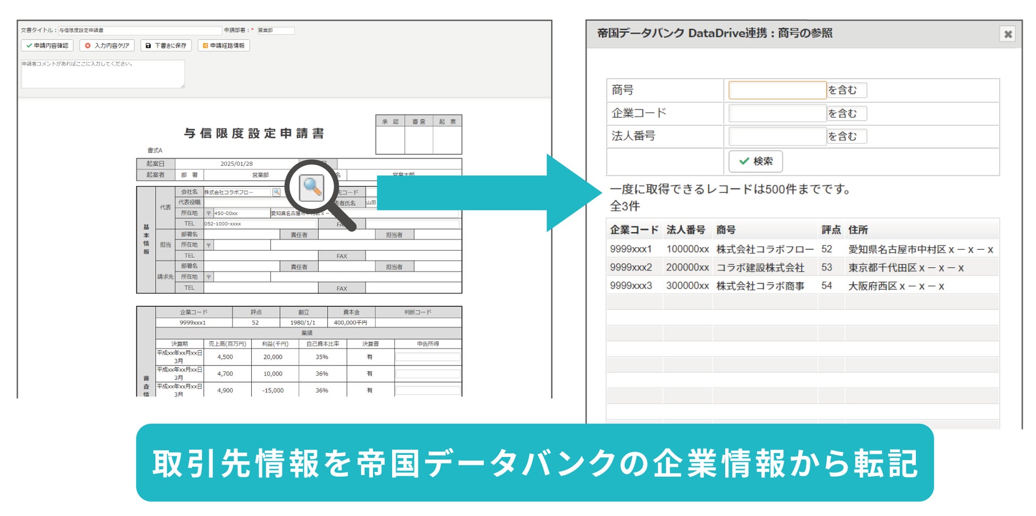Click the 企業コード column header in results table
Screen dimensions: 1036x516
tap(634, 230)
